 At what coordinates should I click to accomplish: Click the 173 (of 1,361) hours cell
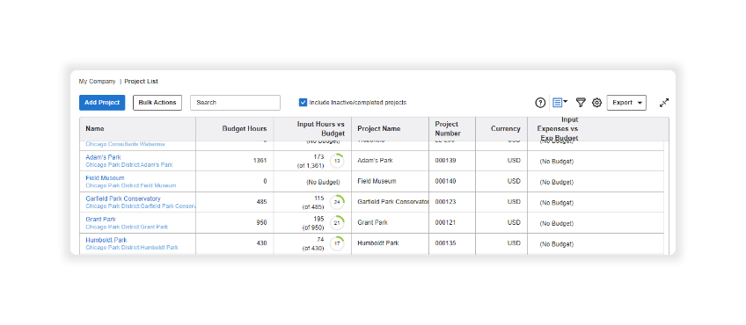[x=313, y=161]
